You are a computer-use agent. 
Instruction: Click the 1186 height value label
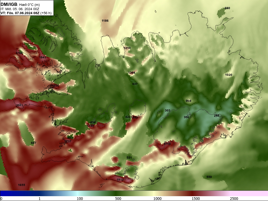pos(105,21)
